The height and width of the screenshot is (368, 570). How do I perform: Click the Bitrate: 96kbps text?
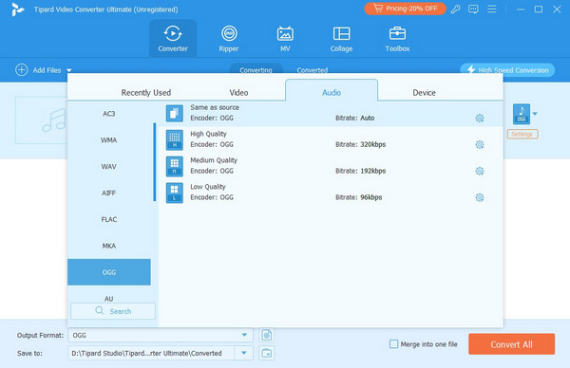pyautogui.click(x=358, y=197)
